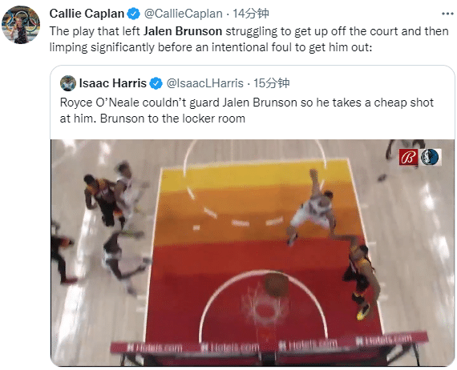Open the Isaac Harris display name

tap(113, 83)
